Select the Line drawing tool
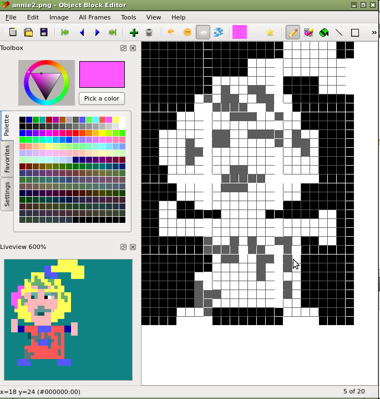The image size is (380, 399). point(339,33)
